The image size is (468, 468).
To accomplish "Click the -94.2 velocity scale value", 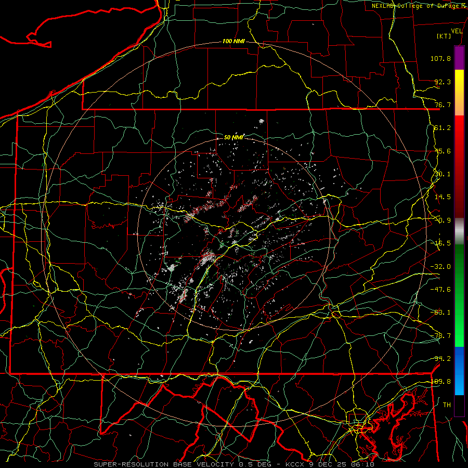I will pyautogui.click(x=440, y=359).
